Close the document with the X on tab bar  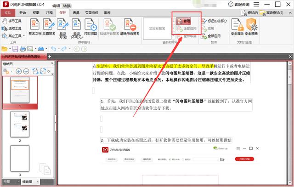pos(290,57)
